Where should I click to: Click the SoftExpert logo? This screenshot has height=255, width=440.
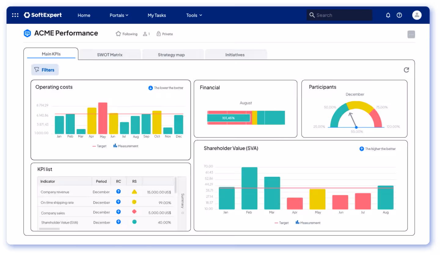point(43,15)
